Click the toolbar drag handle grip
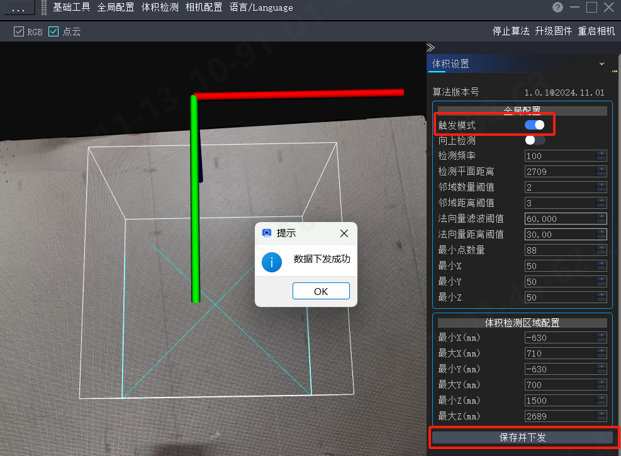The image size is (621, 456). tap(44, 8)
